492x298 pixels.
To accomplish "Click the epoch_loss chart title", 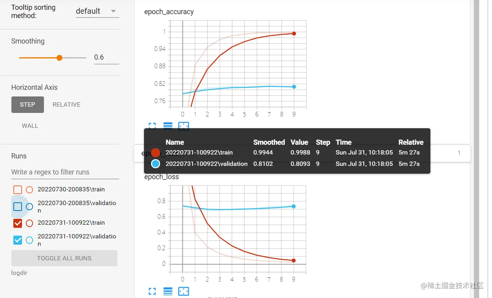I will 162,177.
